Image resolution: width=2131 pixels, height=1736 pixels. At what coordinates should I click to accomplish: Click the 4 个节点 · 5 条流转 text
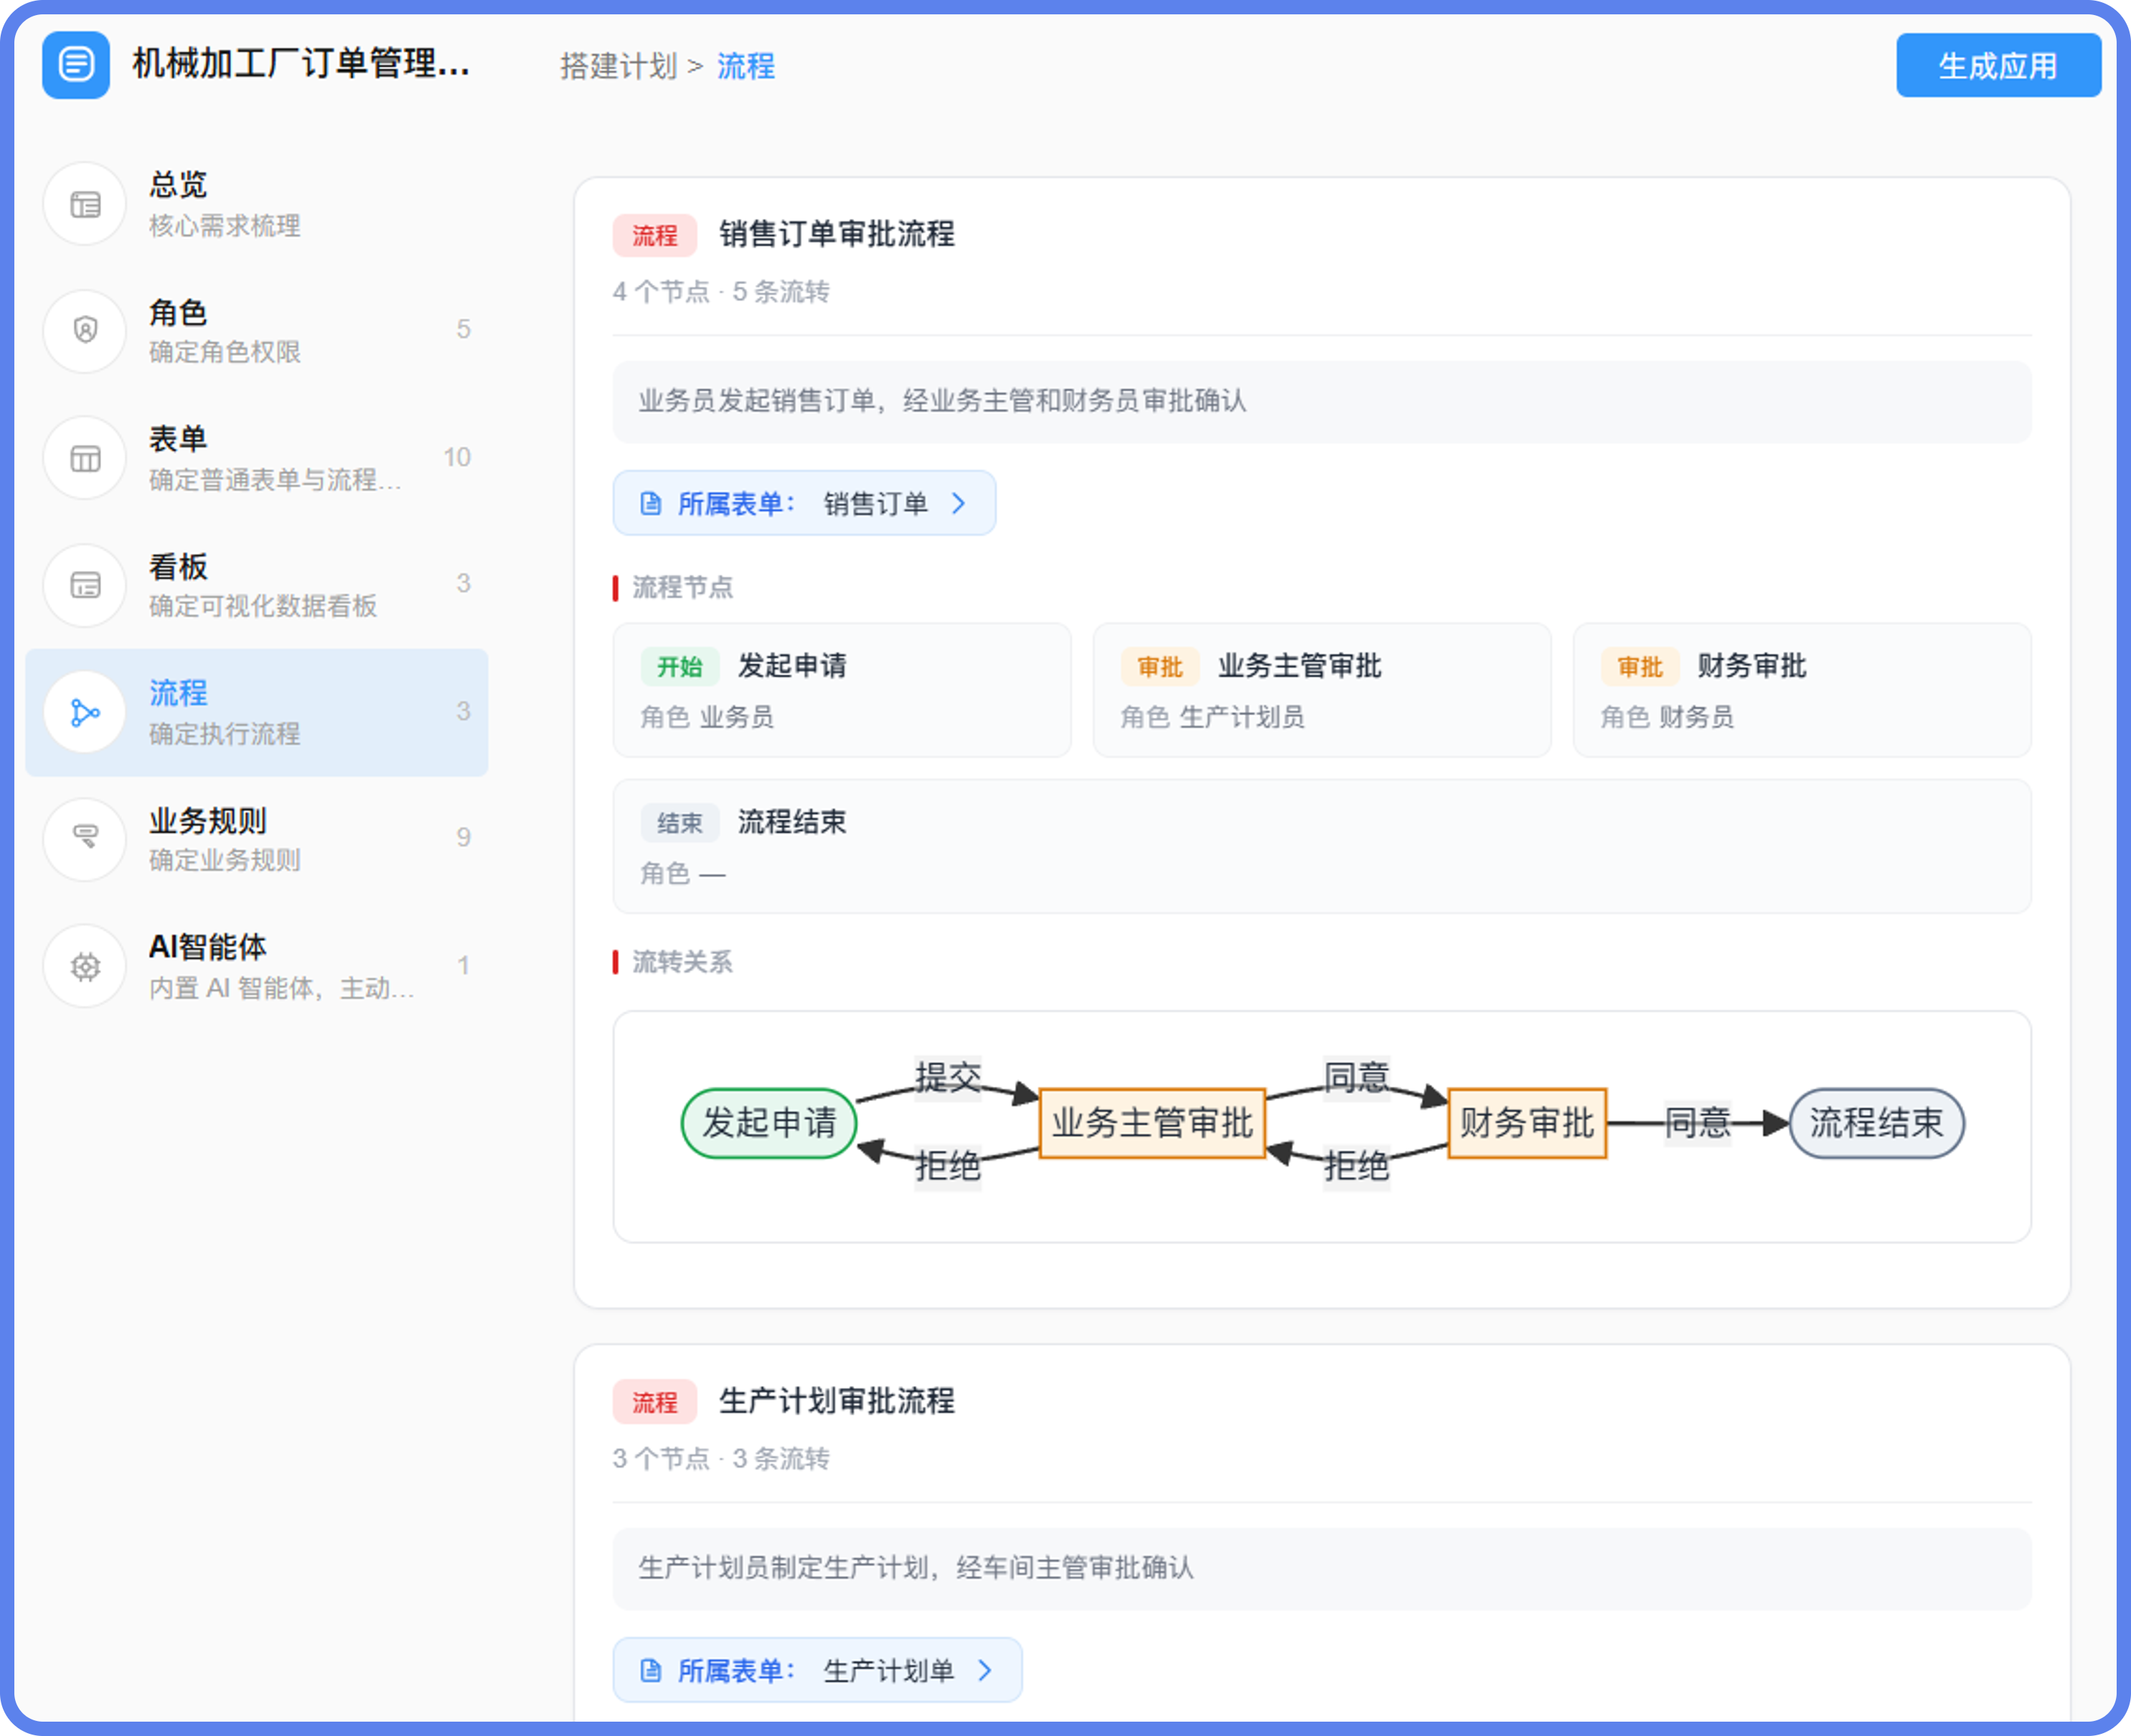coord(721,292)
